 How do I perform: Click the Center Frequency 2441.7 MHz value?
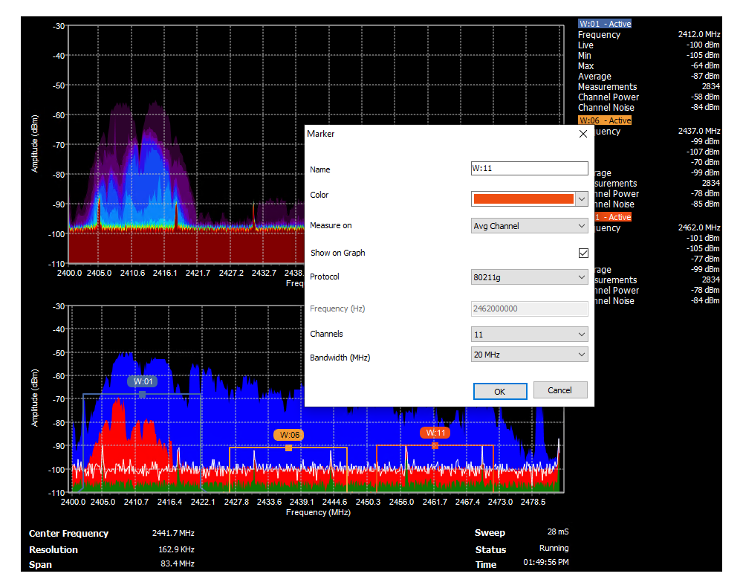(173, 533)
